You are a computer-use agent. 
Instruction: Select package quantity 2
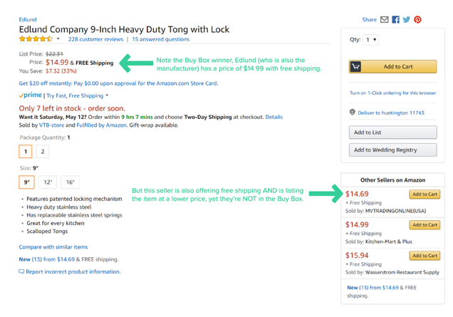click(43, 151)
